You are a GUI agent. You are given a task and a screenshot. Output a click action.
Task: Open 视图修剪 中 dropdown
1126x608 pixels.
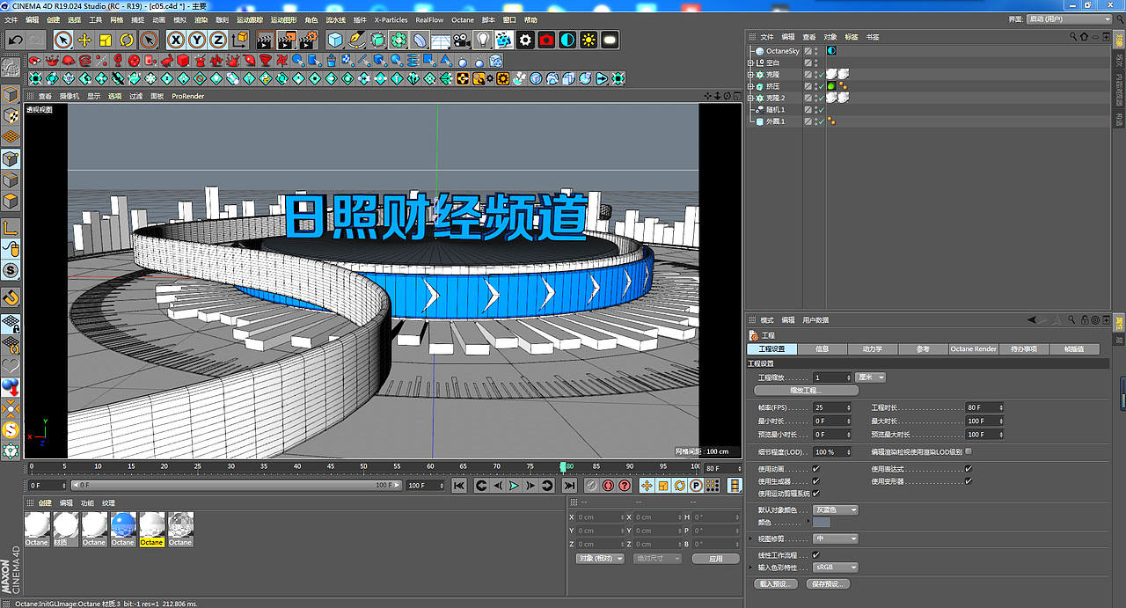click(836, 538)
